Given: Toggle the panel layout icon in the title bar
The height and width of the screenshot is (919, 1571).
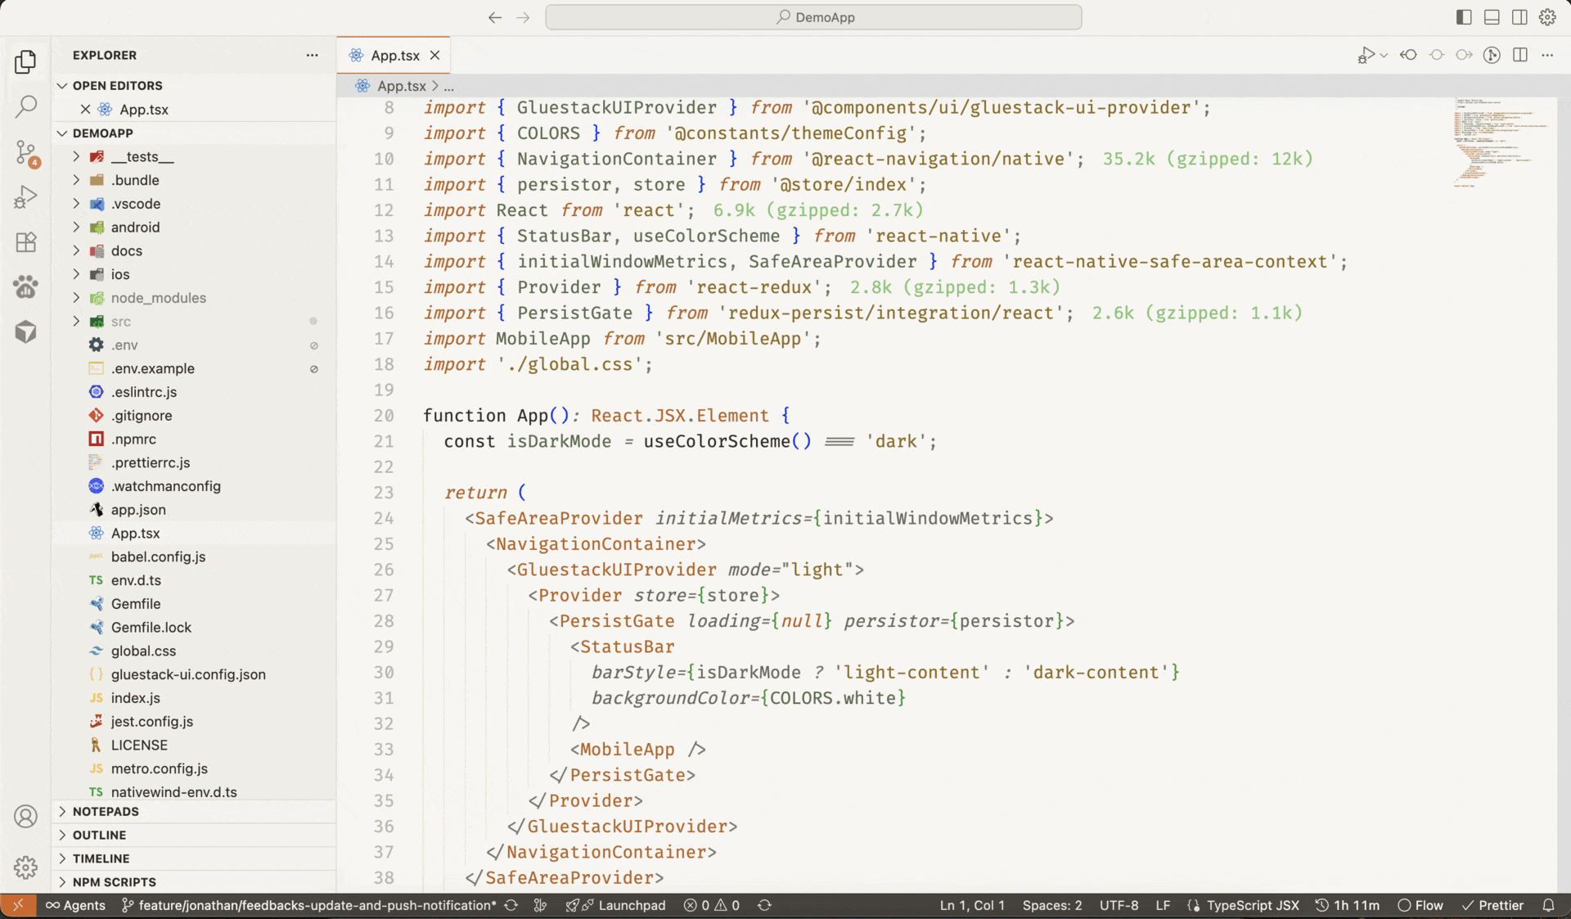Looking at the screenshot, I should click(1492, 16).
